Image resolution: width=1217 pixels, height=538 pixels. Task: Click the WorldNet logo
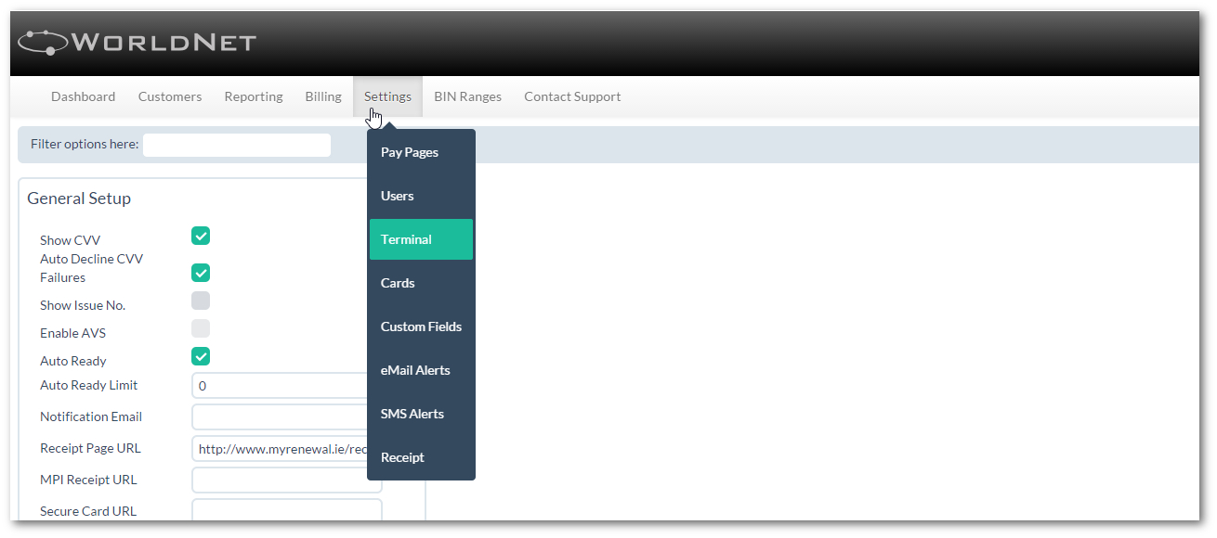coord(137,42)
